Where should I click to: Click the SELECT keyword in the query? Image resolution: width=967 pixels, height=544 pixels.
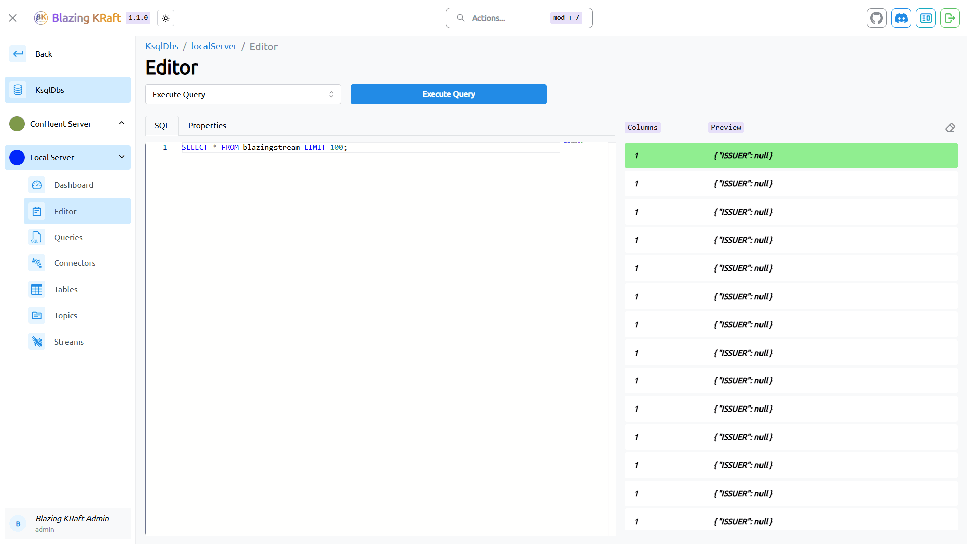click(x=195, y=147)
